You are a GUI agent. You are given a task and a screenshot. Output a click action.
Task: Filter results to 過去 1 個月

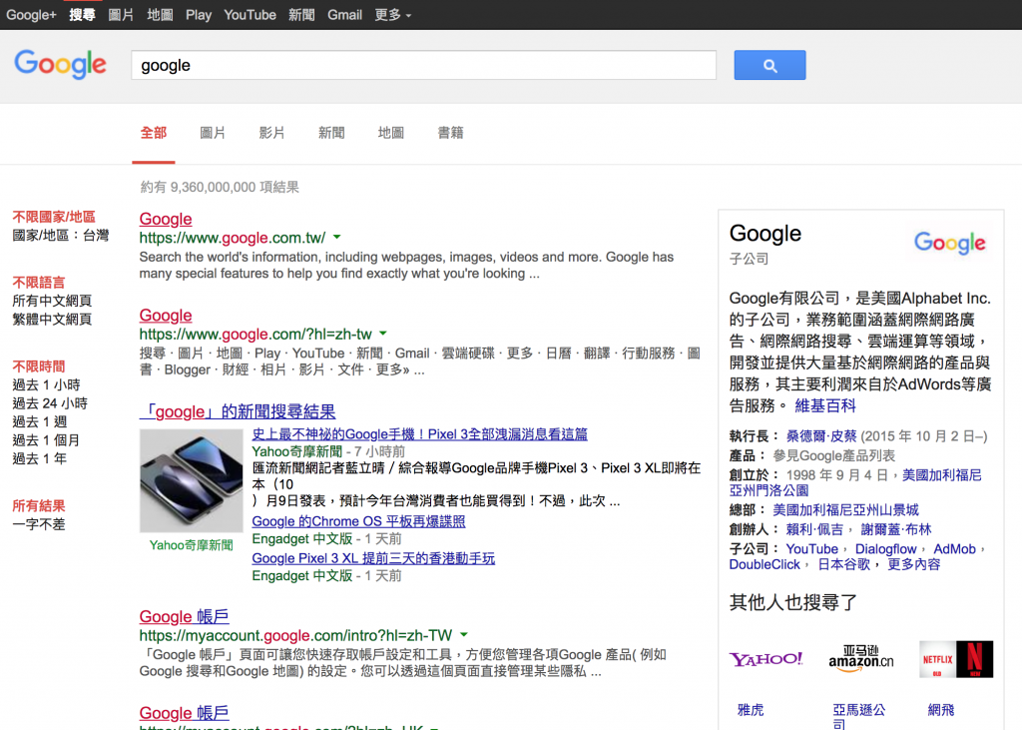tap(46, 440)
